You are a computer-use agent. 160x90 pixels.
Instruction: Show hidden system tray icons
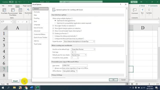pyautogui.click(x=130, y=88)
